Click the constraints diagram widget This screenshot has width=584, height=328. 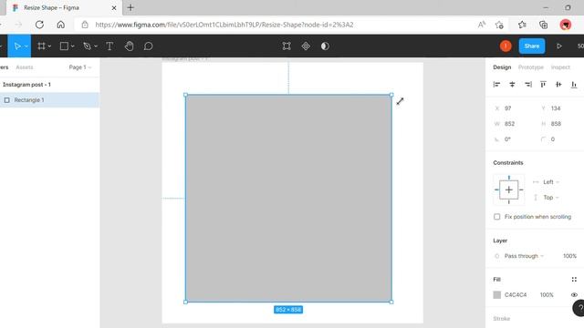509,190
